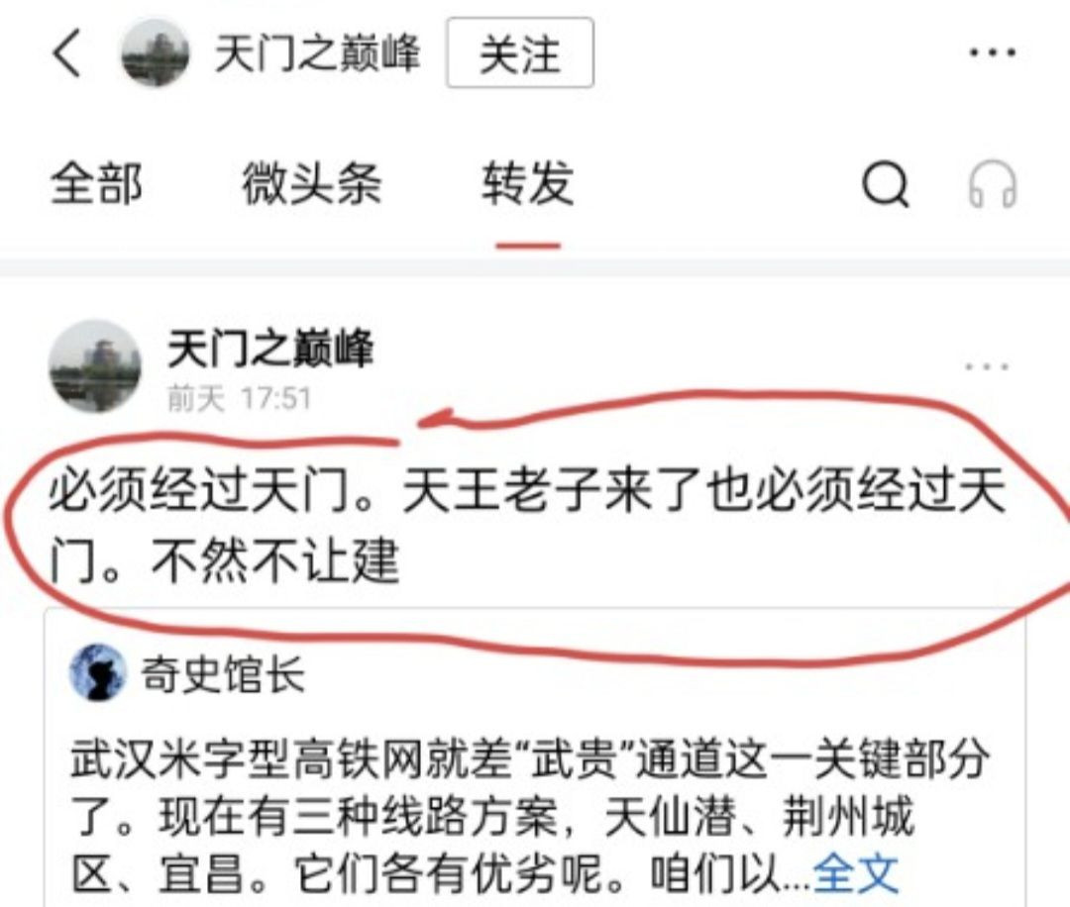Switch to the 微头条 tab
This screenshot has height=907, width=1070.
[x=312, y=183]
